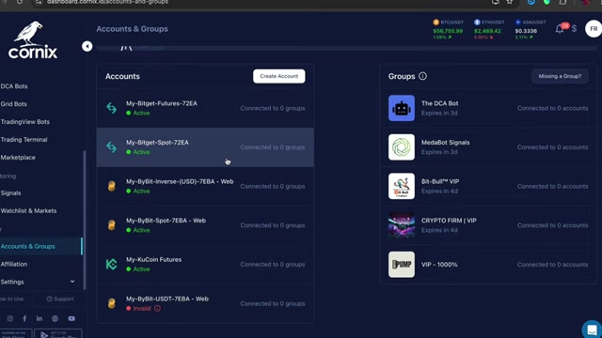602x338 pixels.
Task: Open the LinkedIn social icon
Action: point(40,318)
